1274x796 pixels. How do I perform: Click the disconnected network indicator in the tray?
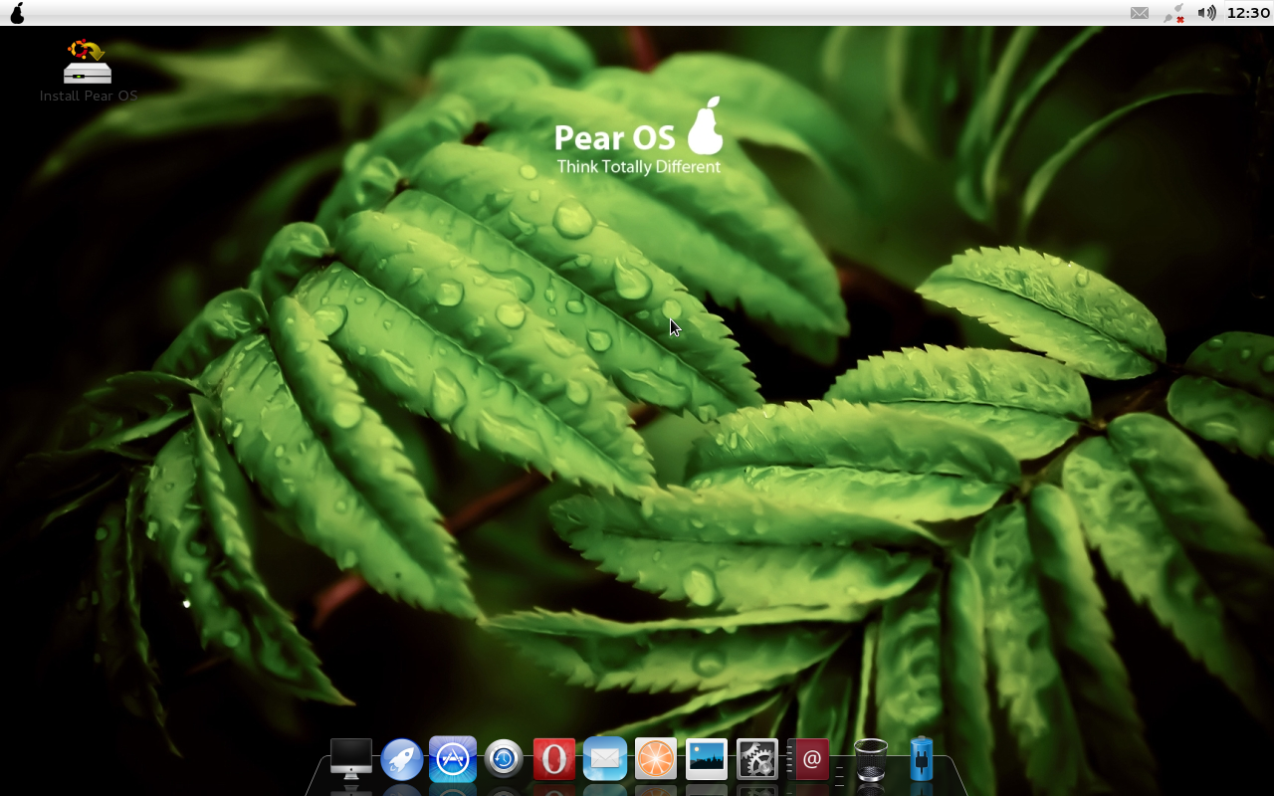click(x=1171, y=12)
